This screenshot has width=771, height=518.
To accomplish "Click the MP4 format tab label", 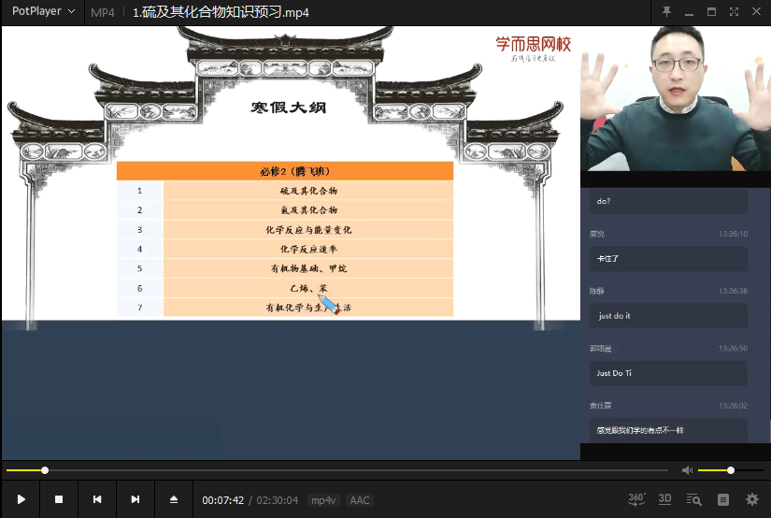I will point(103,13).
